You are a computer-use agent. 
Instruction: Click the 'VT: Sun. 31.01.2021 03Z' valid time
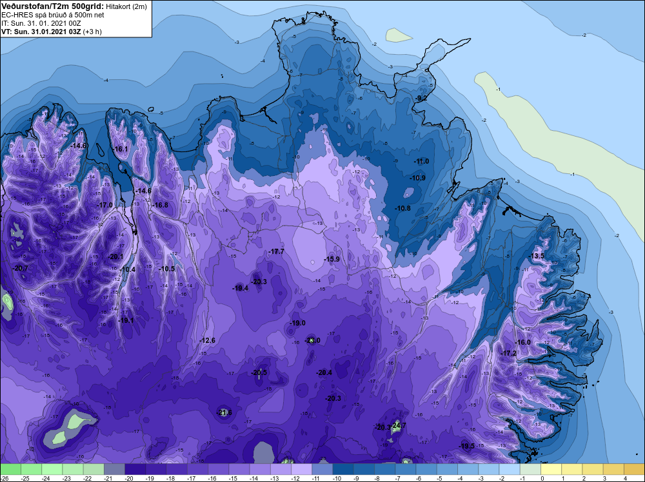pos(41,32)
